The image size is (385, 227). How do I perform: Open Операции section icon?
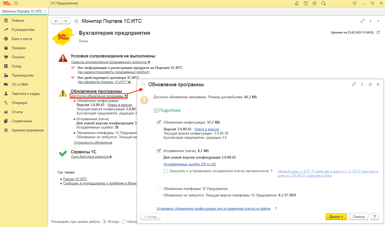tap(6, 103)
